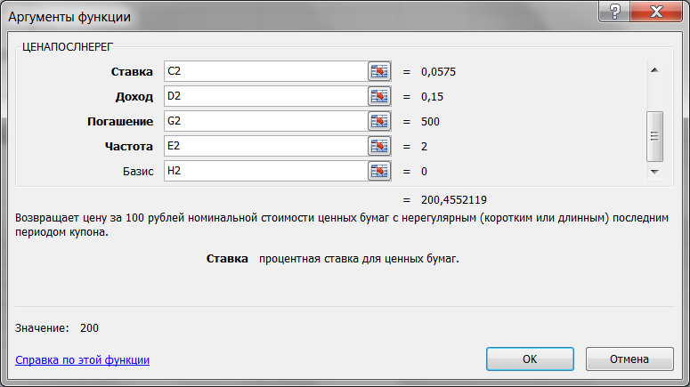Image resolution: width=690 pixels, height=387 pixels.
Task: Click scrollbar down arrow in arguments list
Action: click(x=654, y=172)
